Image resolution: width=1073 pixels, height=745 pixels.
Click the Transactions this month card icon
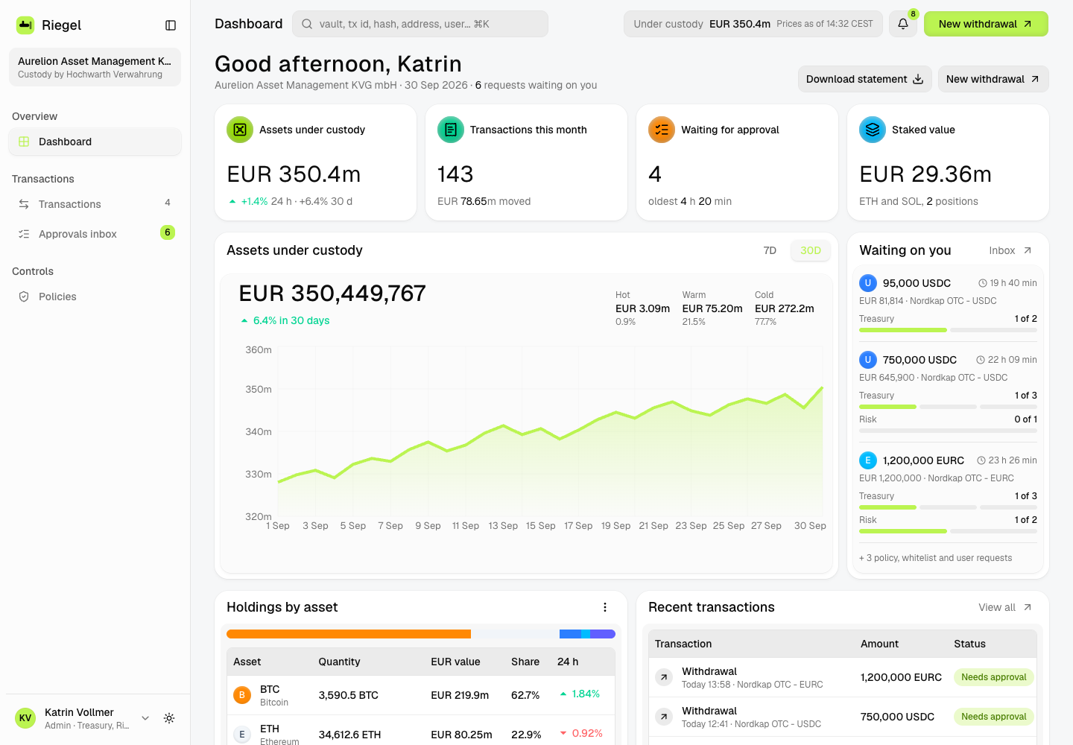pos(451,130)
